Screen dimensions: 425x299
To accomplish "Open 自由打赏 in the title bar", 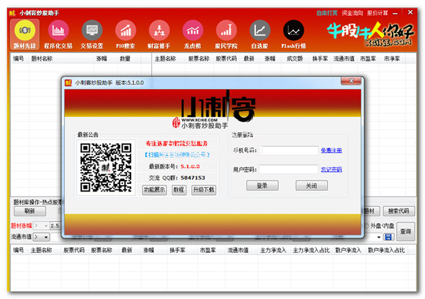I will (x=327, y=13).
